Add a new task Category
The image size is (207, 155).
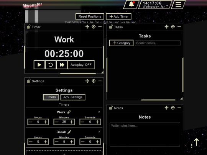[x=122, y=43]
